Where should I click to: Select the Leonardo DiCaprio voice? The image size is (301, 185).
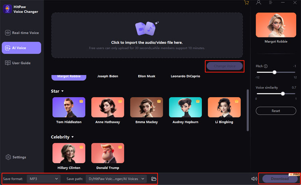pyautogui.click(x=185, y=76)
